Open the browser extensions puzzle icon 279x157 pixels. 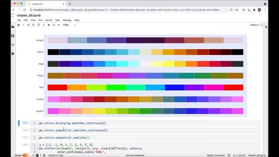click(x=254, y=10)
